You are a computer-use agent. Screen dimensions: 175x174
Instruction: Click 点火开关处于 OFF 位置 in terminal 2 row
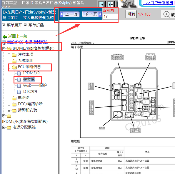click(137, 168)
